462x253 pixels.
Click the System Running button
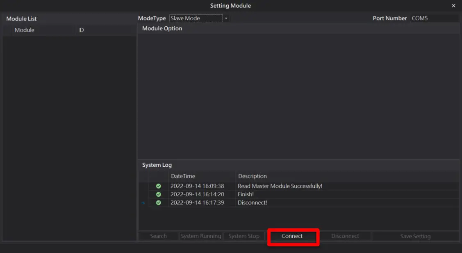tap(201, 236)
